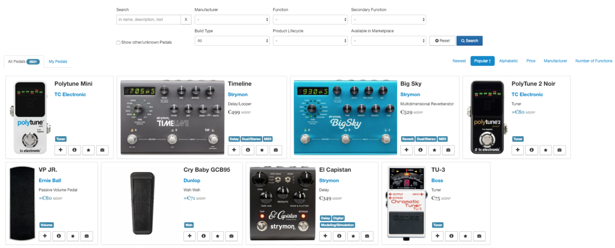Click the Reset button
The width and height of the screenshot is (615, 248).
[443, 41]
